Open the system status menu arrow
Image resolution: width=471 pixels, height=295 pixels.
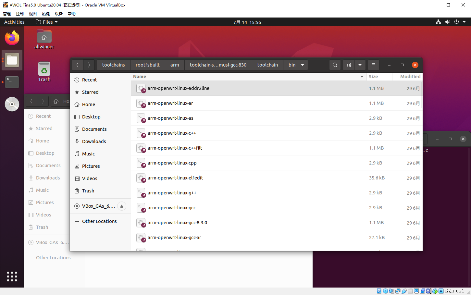464,22
